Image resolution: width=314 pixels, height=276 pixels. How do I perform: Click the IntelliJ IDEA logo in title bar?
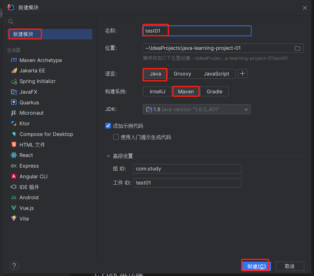[x=11, y=8]
